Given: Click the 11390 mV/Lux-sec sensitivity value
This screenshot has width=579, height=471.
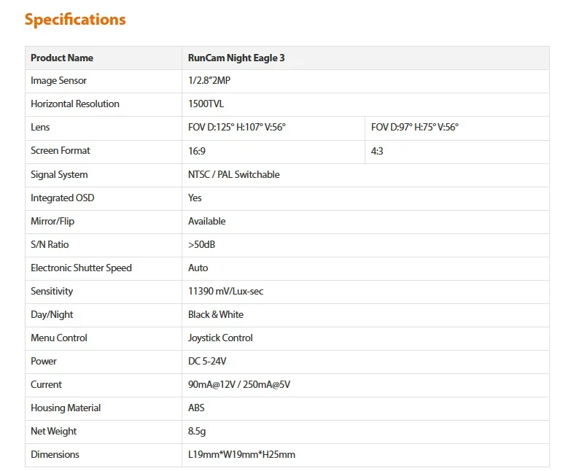Looking at the screenshot, I should coord(225,291).
